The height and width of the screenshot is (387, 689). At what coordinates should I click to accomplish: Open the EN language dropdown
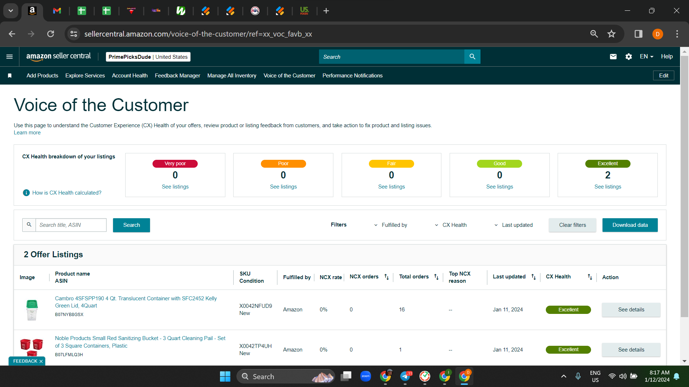tap(647, 57)
